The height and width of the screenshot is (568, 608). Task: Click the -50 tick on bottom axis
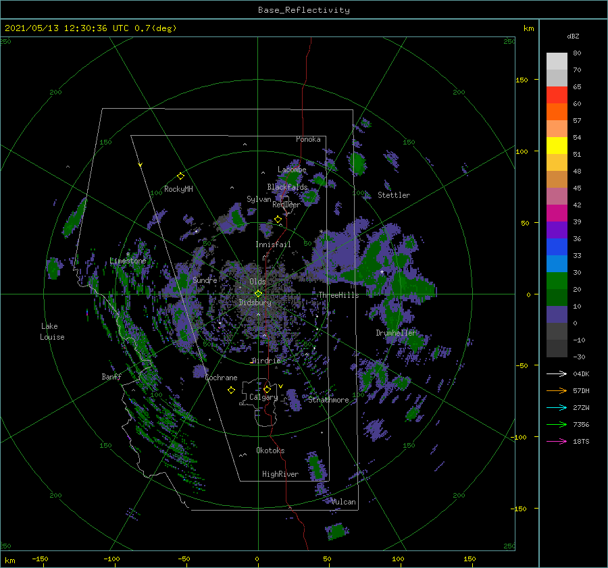183,559
